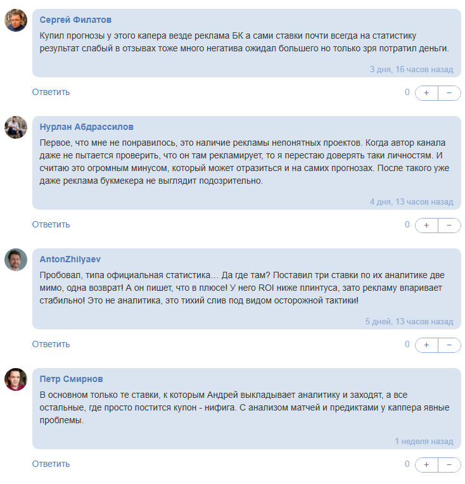Viewport: 465px width, 484px height.
Task: Open reply form for Петр Смирнов
Action: [51, 464]
